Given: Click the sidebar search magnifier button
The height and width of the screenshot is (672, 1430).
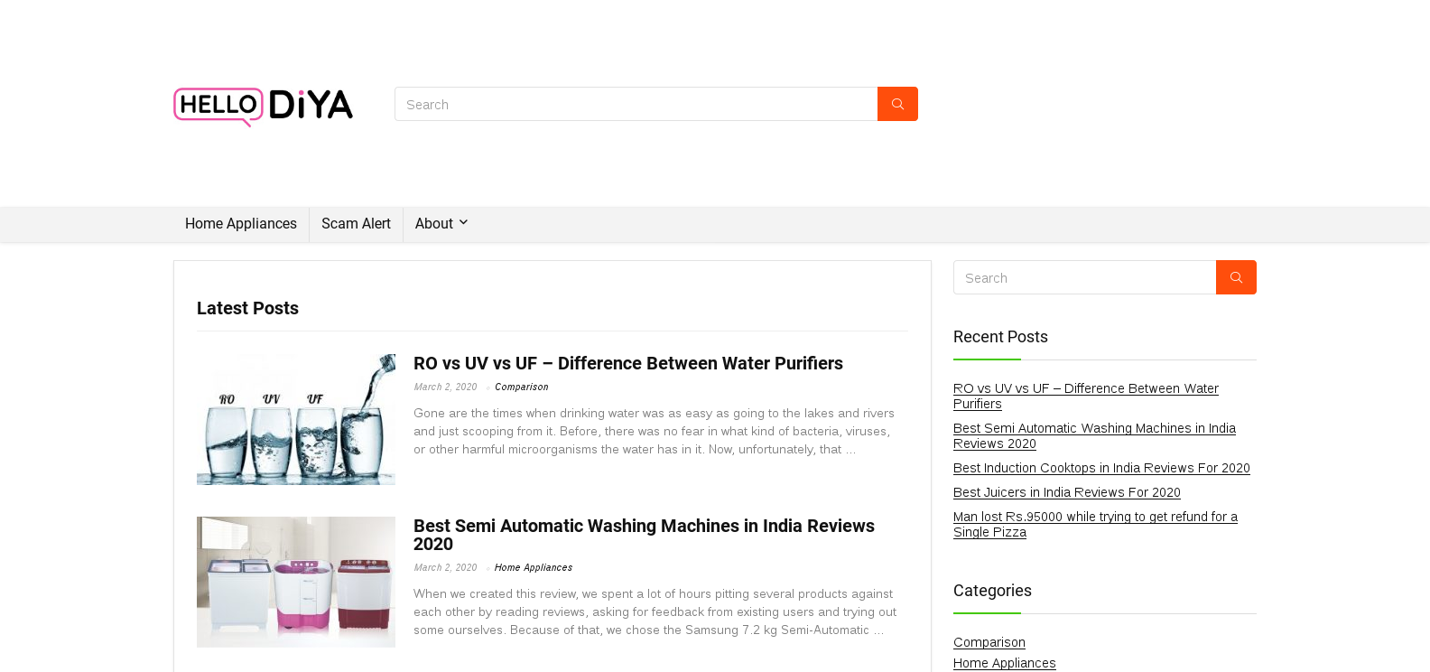Looking at the screenshot, I should (x=1236, y=277).
